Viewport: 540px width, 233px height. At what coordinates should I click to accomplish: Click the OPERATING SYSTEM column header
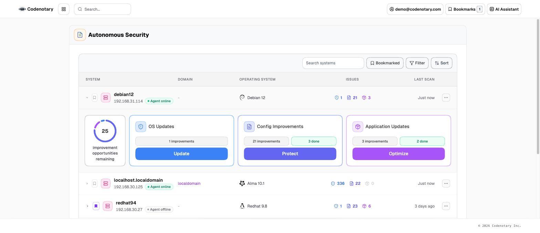pyautogui.click(x=257, y=80)
